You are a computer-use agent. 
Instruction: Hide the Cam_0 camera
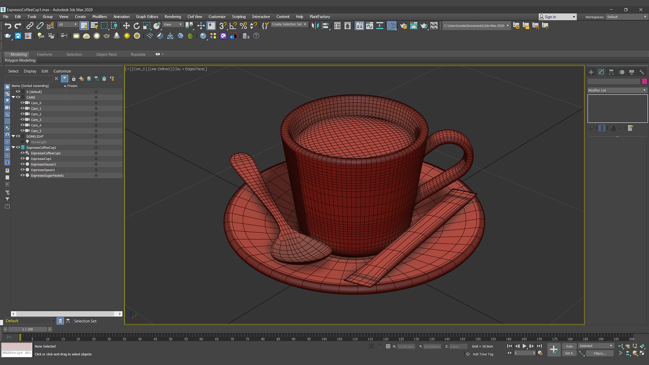[23, 103]
